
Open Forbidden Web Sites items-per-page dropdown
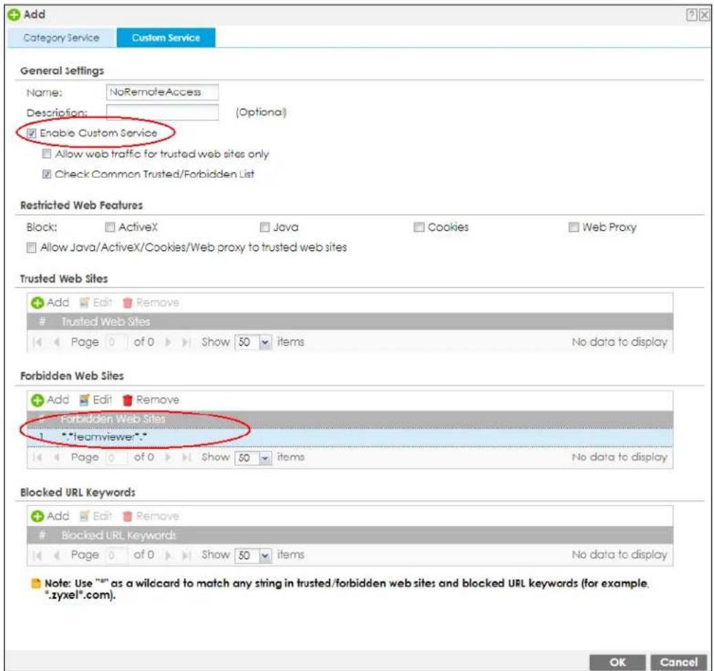coord(265,457)
